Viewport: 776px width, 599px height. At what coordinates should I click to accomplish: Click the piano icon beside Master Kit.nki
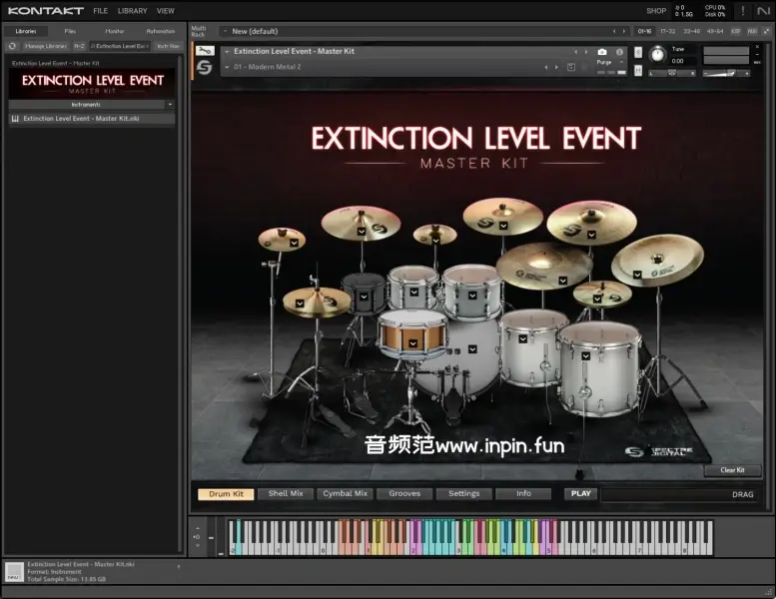[15, 118]
